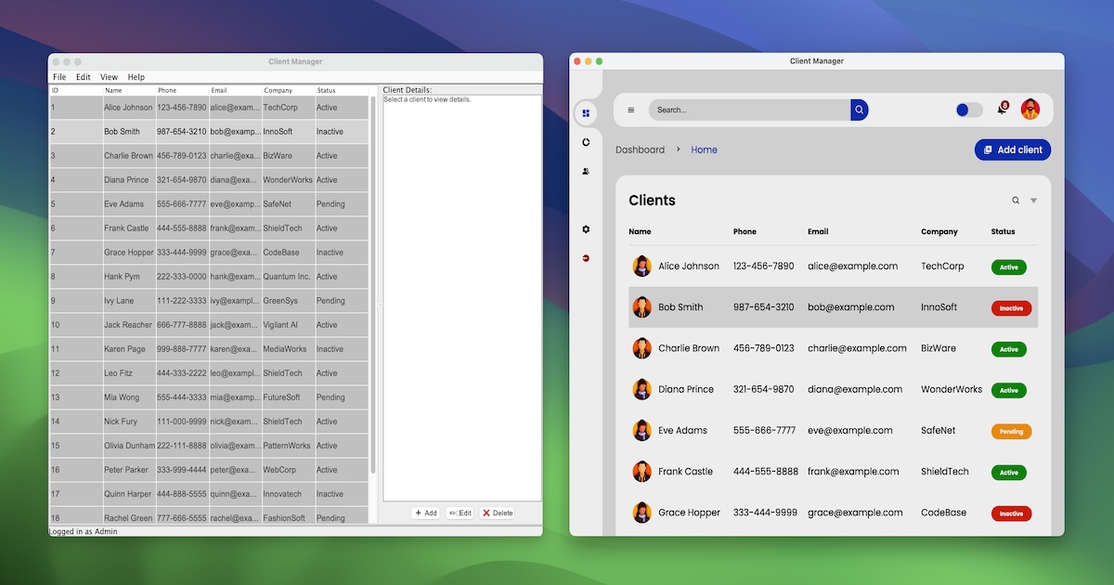
Task: Toggle the dark mode switch
Action: click(x=968, y=110)
